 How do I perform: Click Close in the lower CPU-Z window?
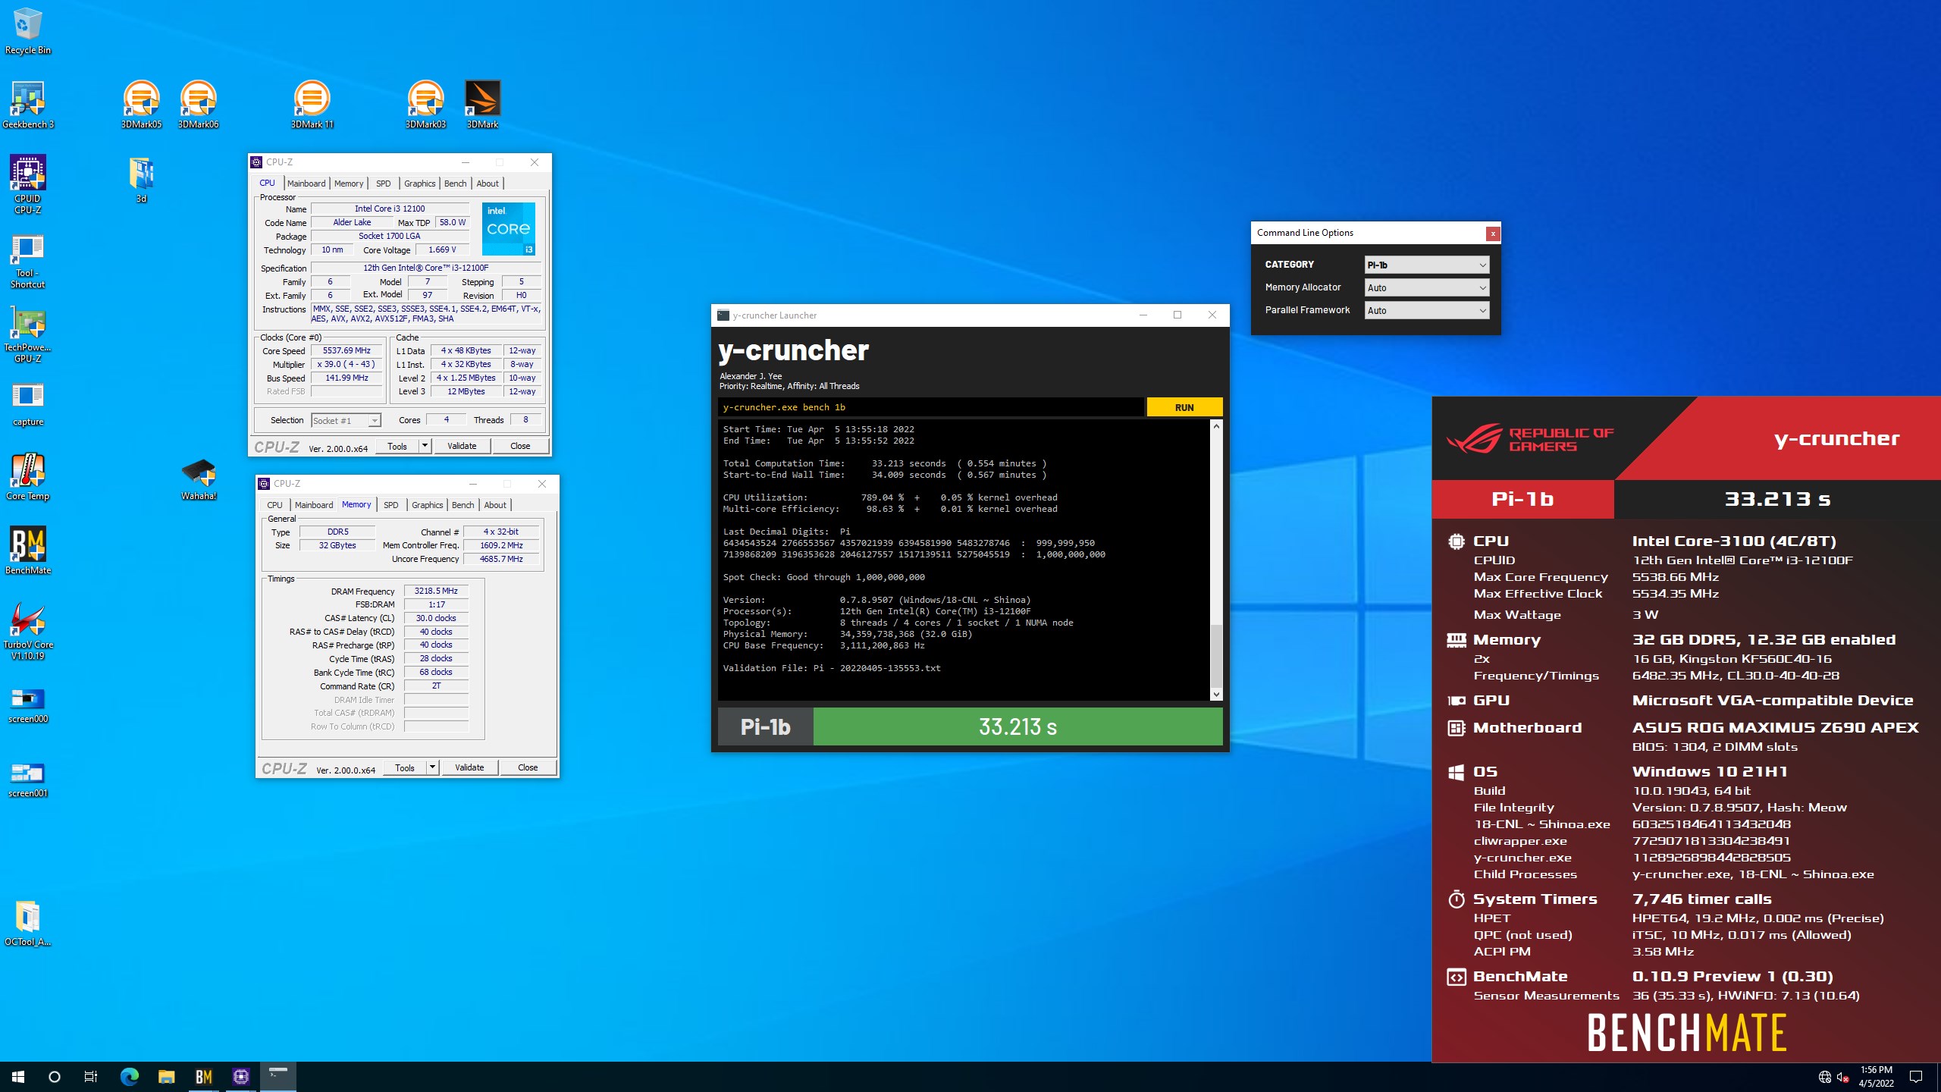[x=528, y=767]
